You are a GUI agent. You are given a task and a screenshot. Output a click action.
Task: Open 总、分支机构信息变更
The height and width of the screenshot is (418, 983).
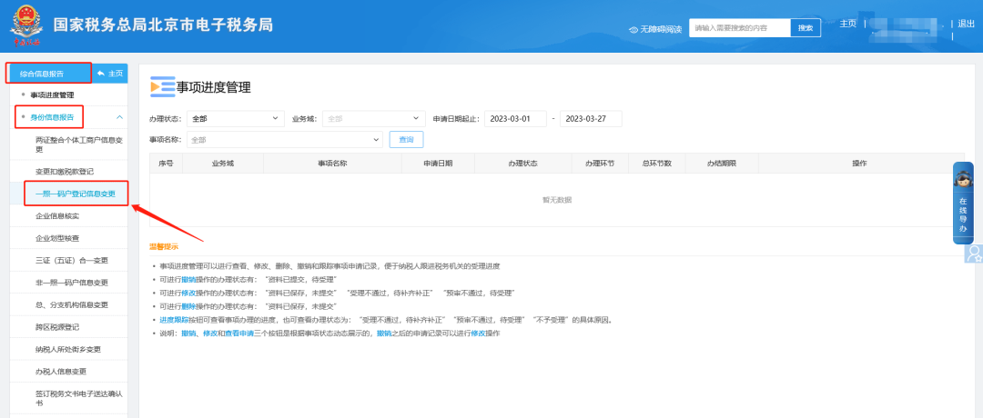[x=72, y=304]
